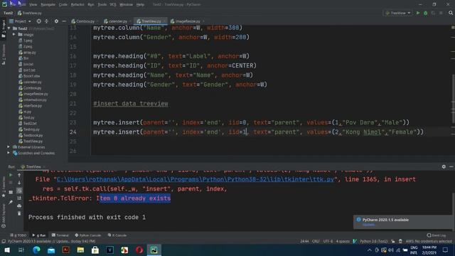Change the UTF-8 file encoding in status bar

point(328,241)
